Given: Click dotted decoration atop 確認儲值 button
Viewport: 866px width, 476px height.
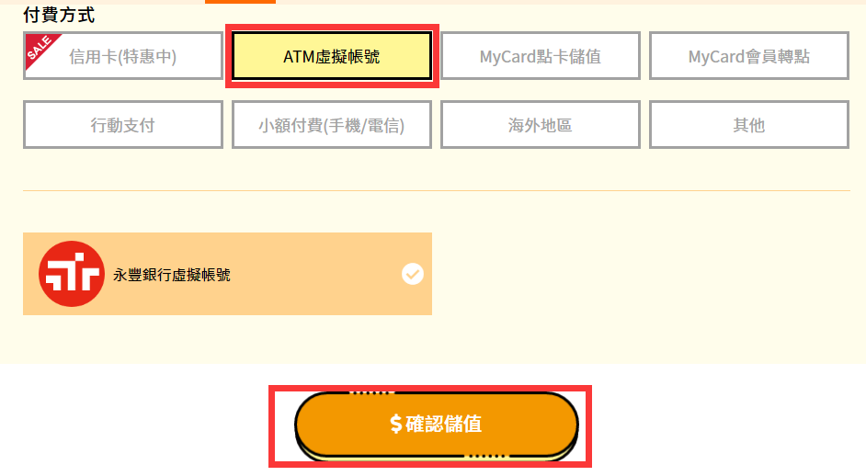Looking at the screenshot, I should pyautogui.click(x=370, y=393).
